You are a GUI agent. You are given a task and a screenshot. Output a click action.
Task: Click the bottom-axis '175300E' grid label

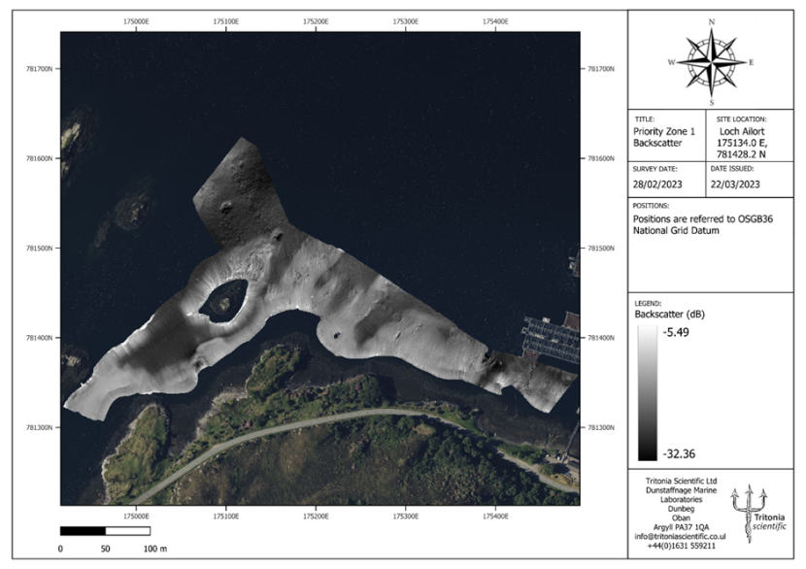coord(406,516)
